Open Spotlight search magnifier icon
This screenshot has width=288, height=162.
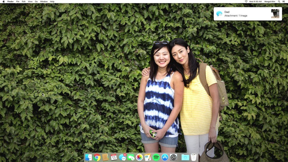[279, 1]
